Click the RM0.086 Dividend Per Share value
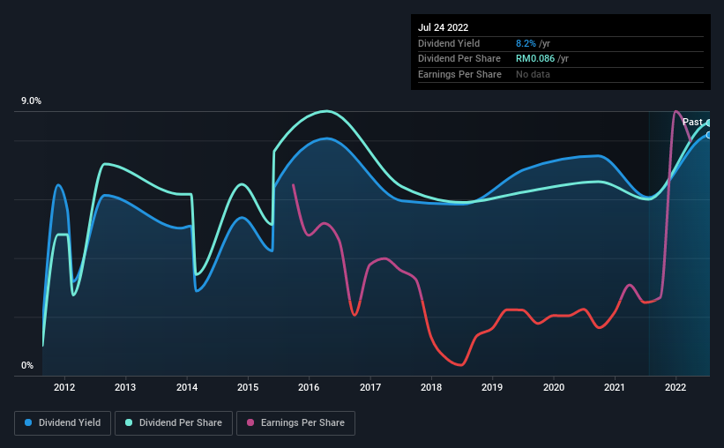Viewport: 724px width, 448px height. coord(535,59)
